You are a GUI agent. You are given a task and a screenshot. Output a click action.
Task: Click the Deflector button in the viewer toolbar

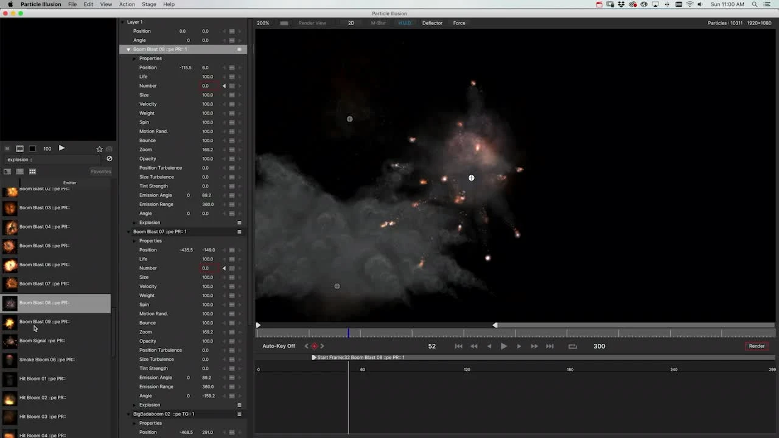tap(432, 23)
